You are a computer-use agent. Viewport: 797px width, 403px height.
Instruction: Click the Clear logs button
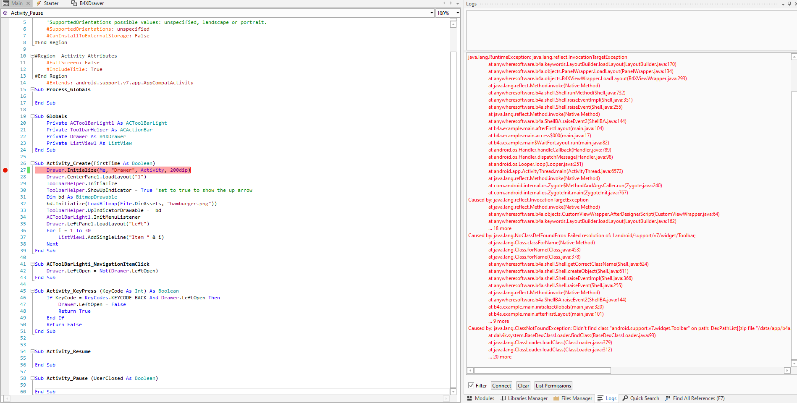524,386
